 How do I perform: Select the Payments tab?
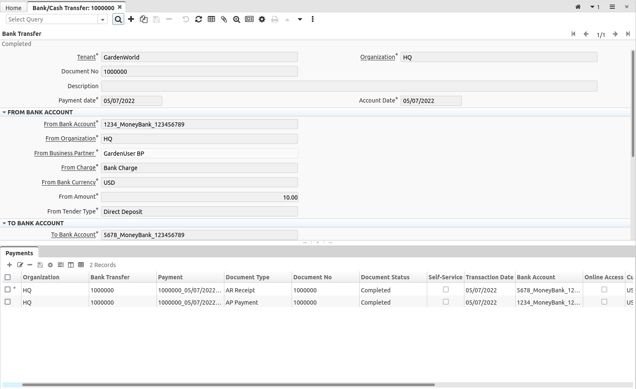19,253
